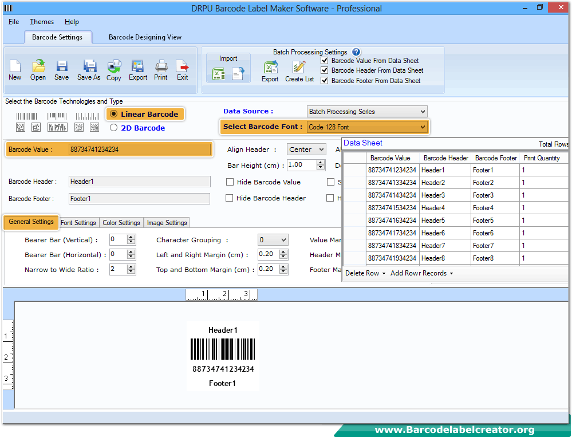Click the Export icon beside Copy

click(138, 66)
